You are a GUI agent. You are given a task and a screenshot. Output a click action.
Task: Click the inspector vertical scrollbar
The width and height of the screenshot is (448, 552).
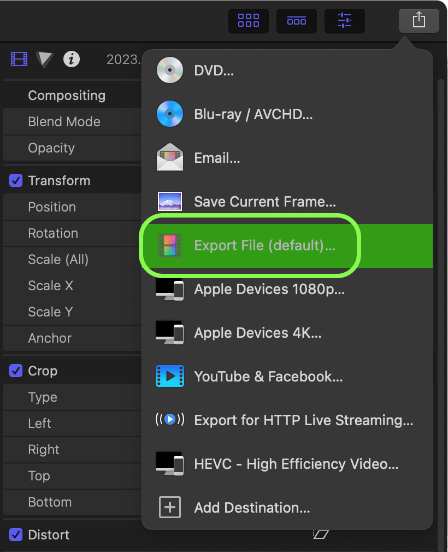click(x=440, y=313)
